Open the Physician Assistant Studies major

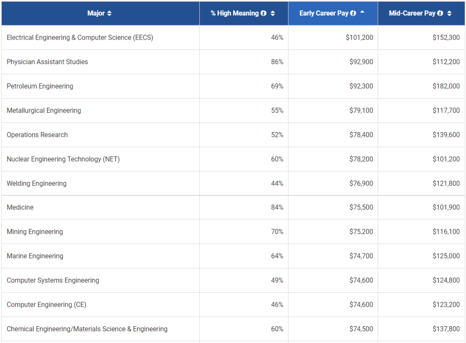(x=47, y=62)
